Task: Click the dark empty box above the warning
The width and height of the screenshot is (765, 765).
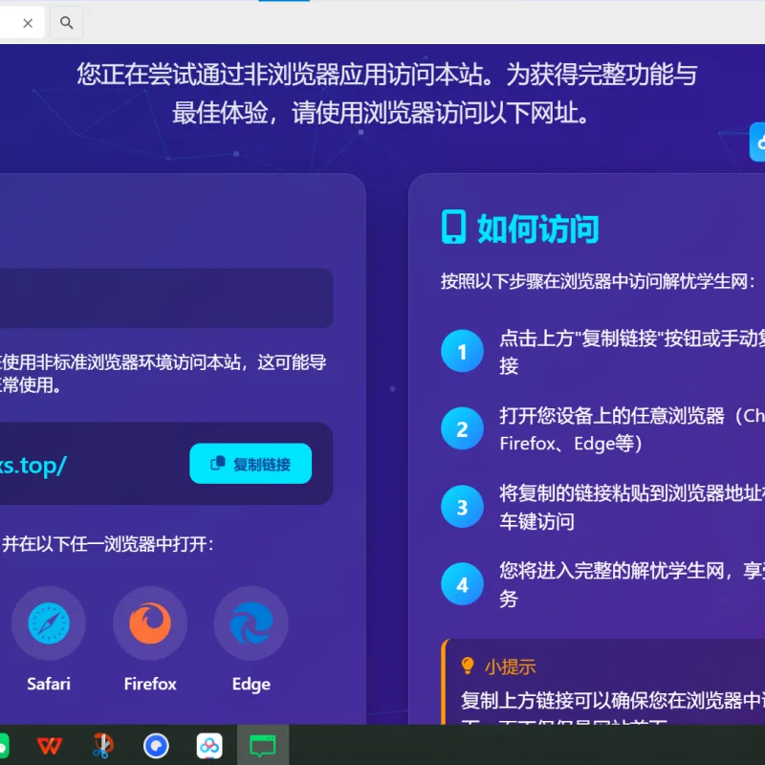Action: (x=165, y=298)
